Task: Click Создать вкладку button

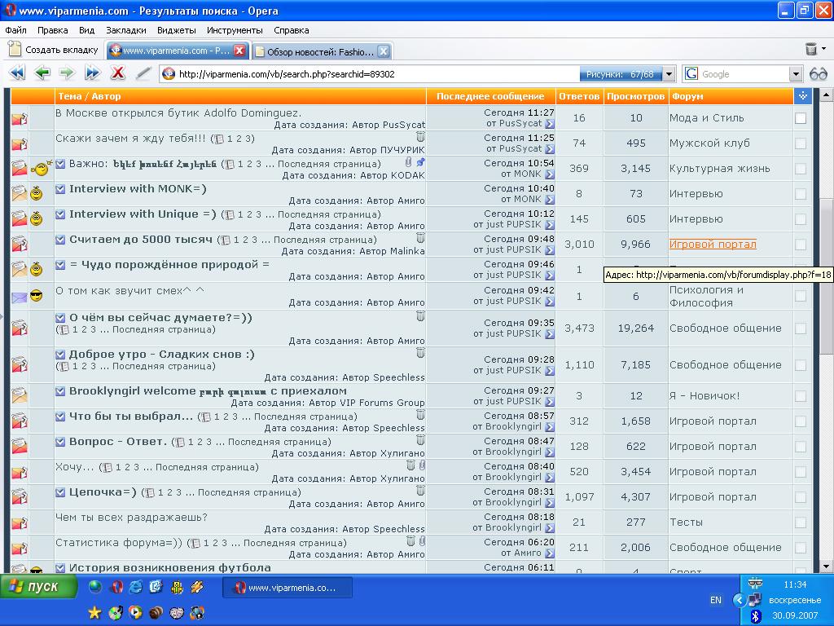Action: tap(54, 50)
